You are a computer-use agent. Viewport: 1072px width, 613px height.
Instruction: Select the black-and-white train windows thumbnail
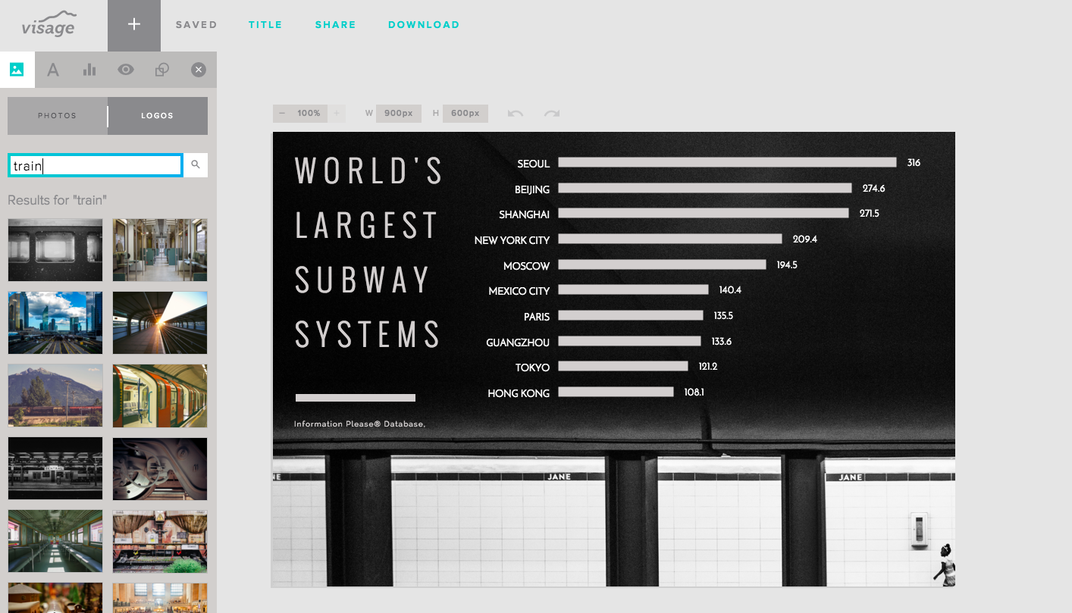(55, 250)
